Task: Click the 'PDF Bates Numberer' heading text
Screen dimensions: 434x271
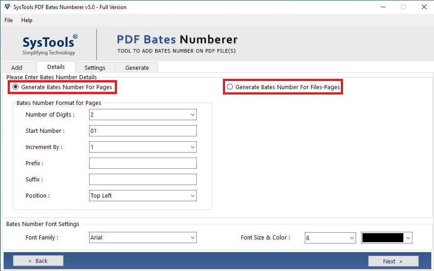Action: [x=177, y=40]
